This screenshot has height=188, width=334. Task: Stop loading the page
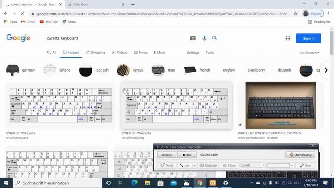click(x=22, y=14)
